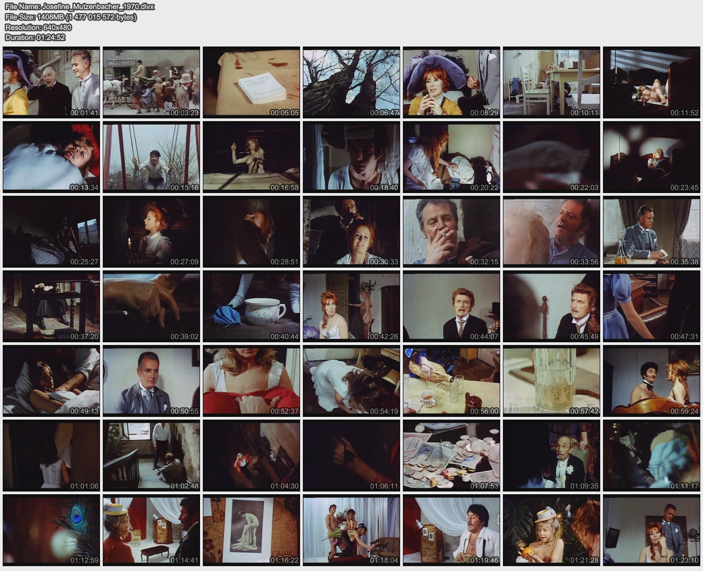Select the bottle pouring thumbnail at 00:56:00
703x571 pixels.
point(452,381)
